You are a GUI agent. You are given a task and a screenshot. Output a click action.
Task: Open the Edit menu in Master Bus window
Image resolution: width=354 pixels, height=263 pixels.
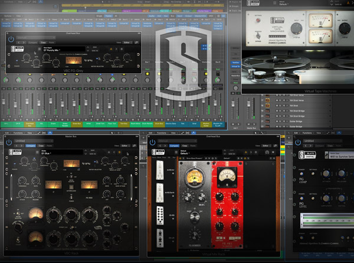[9, 134]
